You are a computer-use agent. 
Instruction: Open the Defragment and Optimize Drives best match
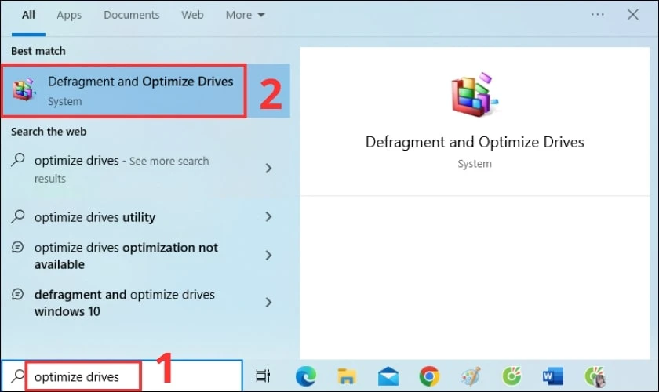coord(145,91)
